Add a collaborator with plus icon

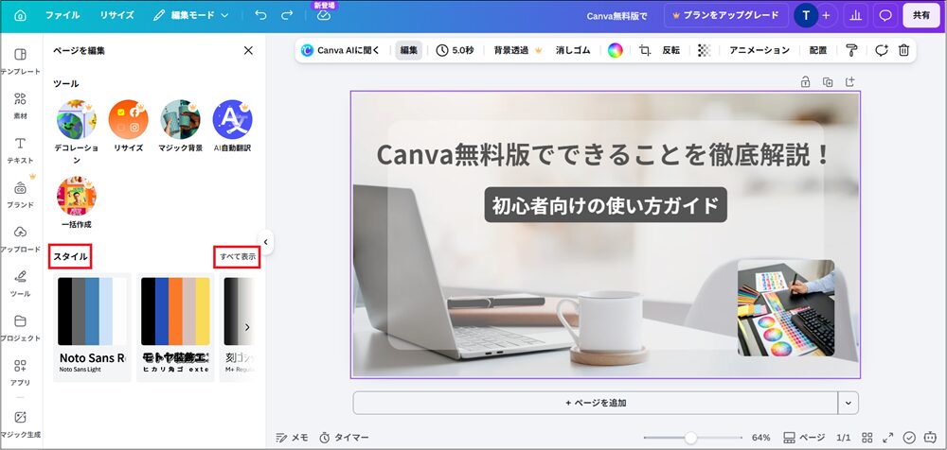pos(826,16)
